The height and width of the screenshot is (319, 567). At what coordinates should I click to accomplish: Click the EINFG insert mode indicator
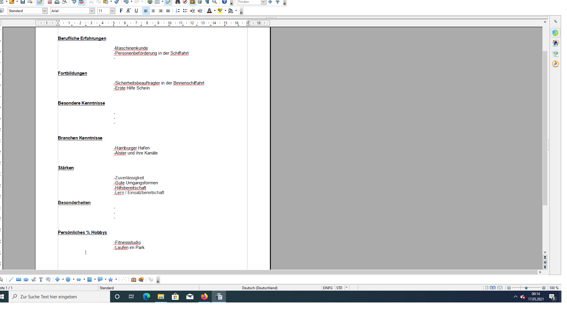tap(328, 288)
